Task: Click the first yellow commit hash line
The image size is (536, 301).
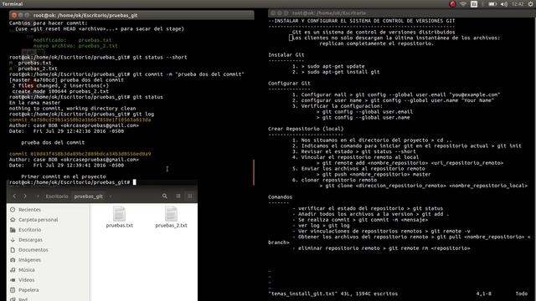Action: (x=80, y=120)
